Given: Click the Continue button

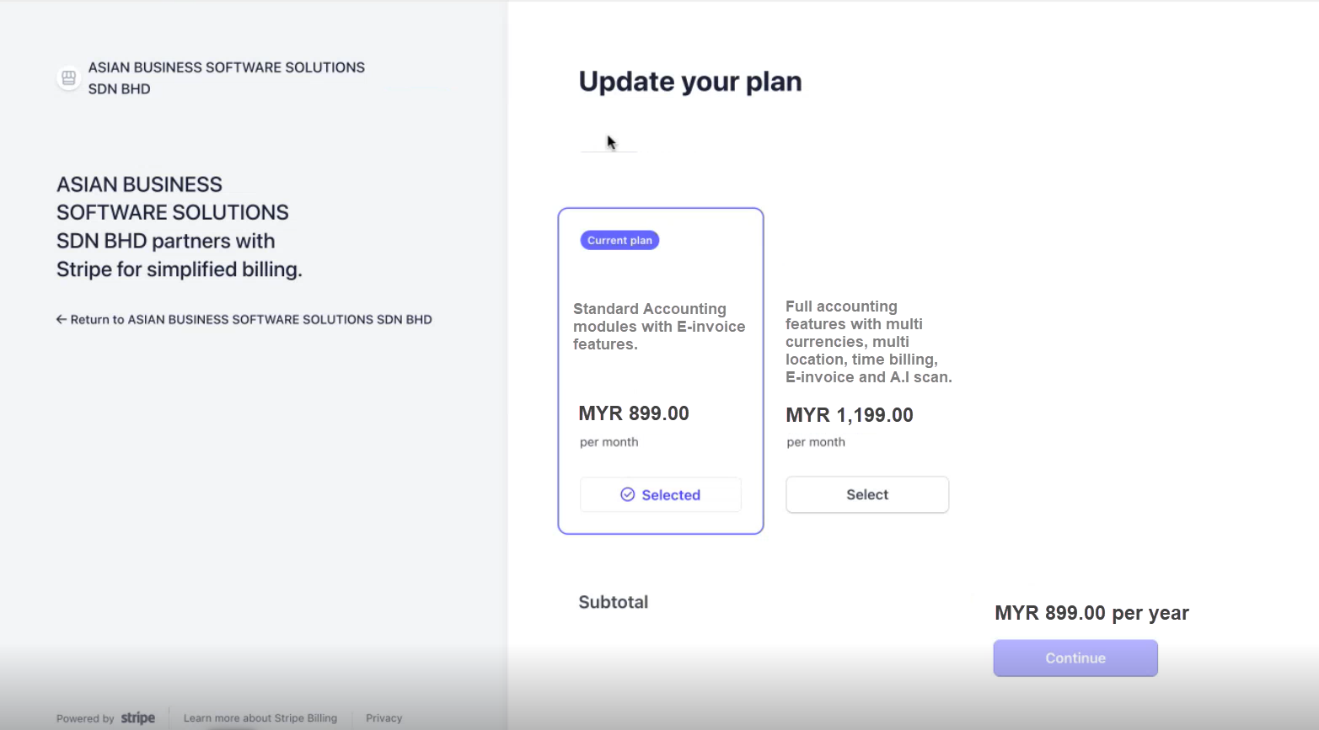Looking at the screenshot, I should (x=1075, y=658).
